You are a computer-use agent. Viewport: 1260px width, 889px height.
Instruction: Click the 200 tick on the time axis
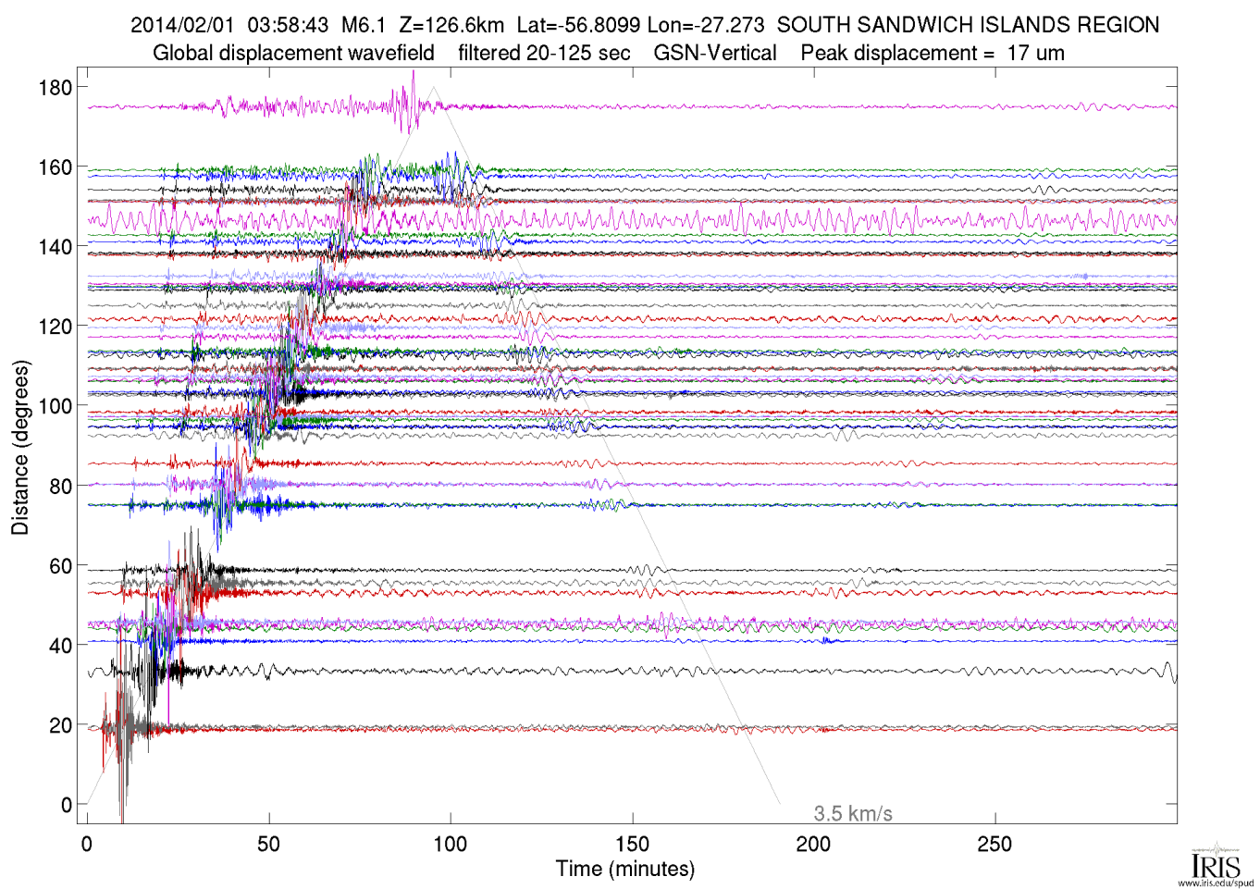(813, 844)
